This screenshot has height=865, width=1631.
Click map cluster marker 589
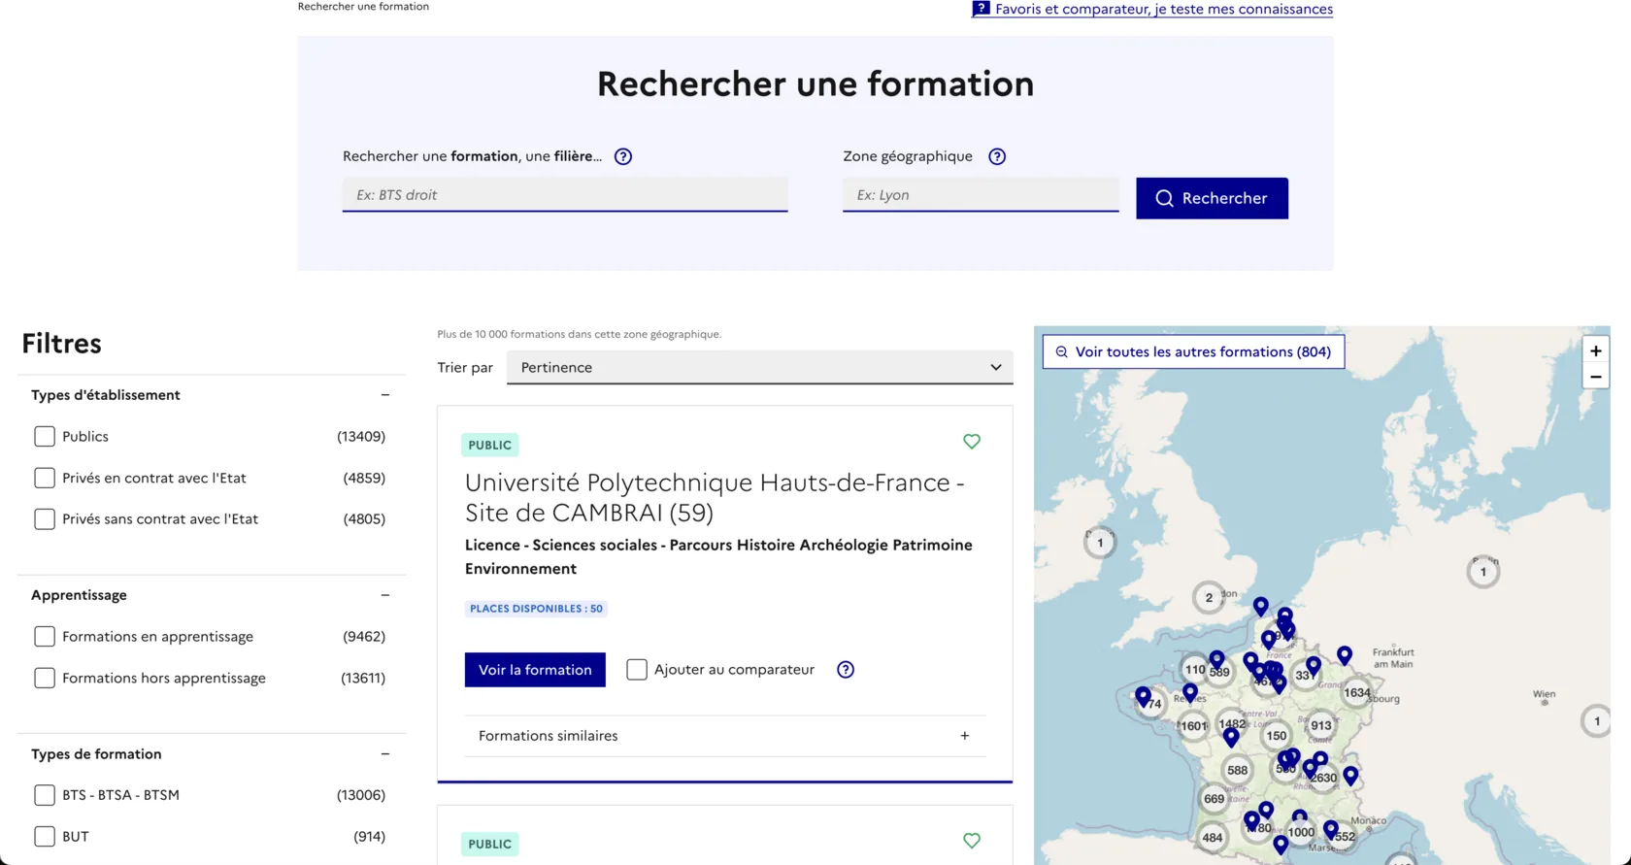pyautogui.click(x=1220, y=672)
